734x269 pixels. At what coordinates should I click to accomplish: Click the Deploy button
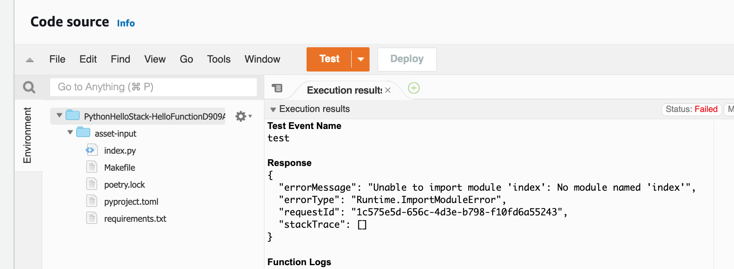pos(407,59)
